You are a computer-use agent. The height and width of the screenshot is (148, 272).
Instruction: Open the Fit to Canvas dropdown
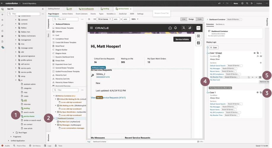(x=104, y=19)
